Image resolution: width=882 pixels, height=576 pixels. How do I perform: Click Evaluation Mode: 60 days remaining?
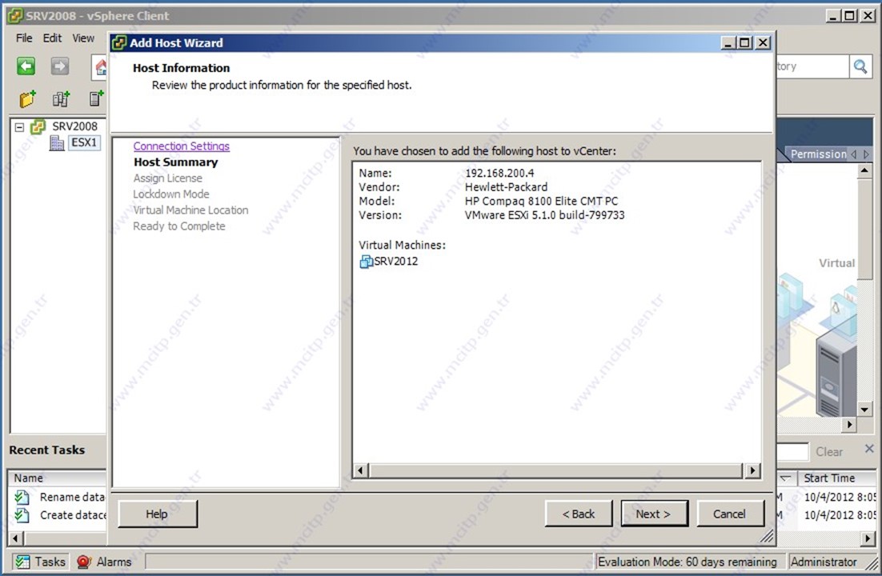point(687,562)
